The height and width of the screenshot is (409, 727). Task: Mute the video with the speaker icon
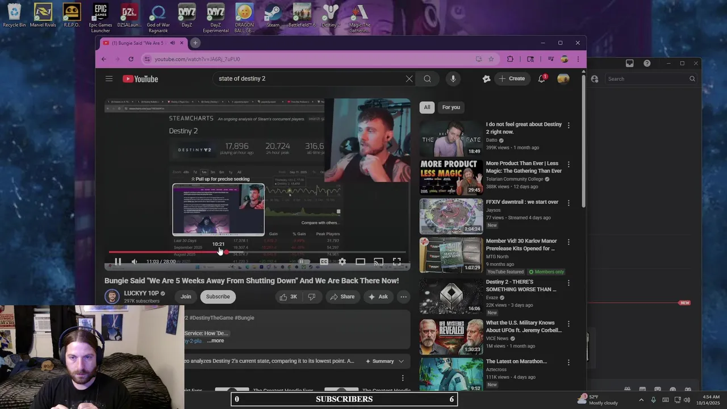135,262
